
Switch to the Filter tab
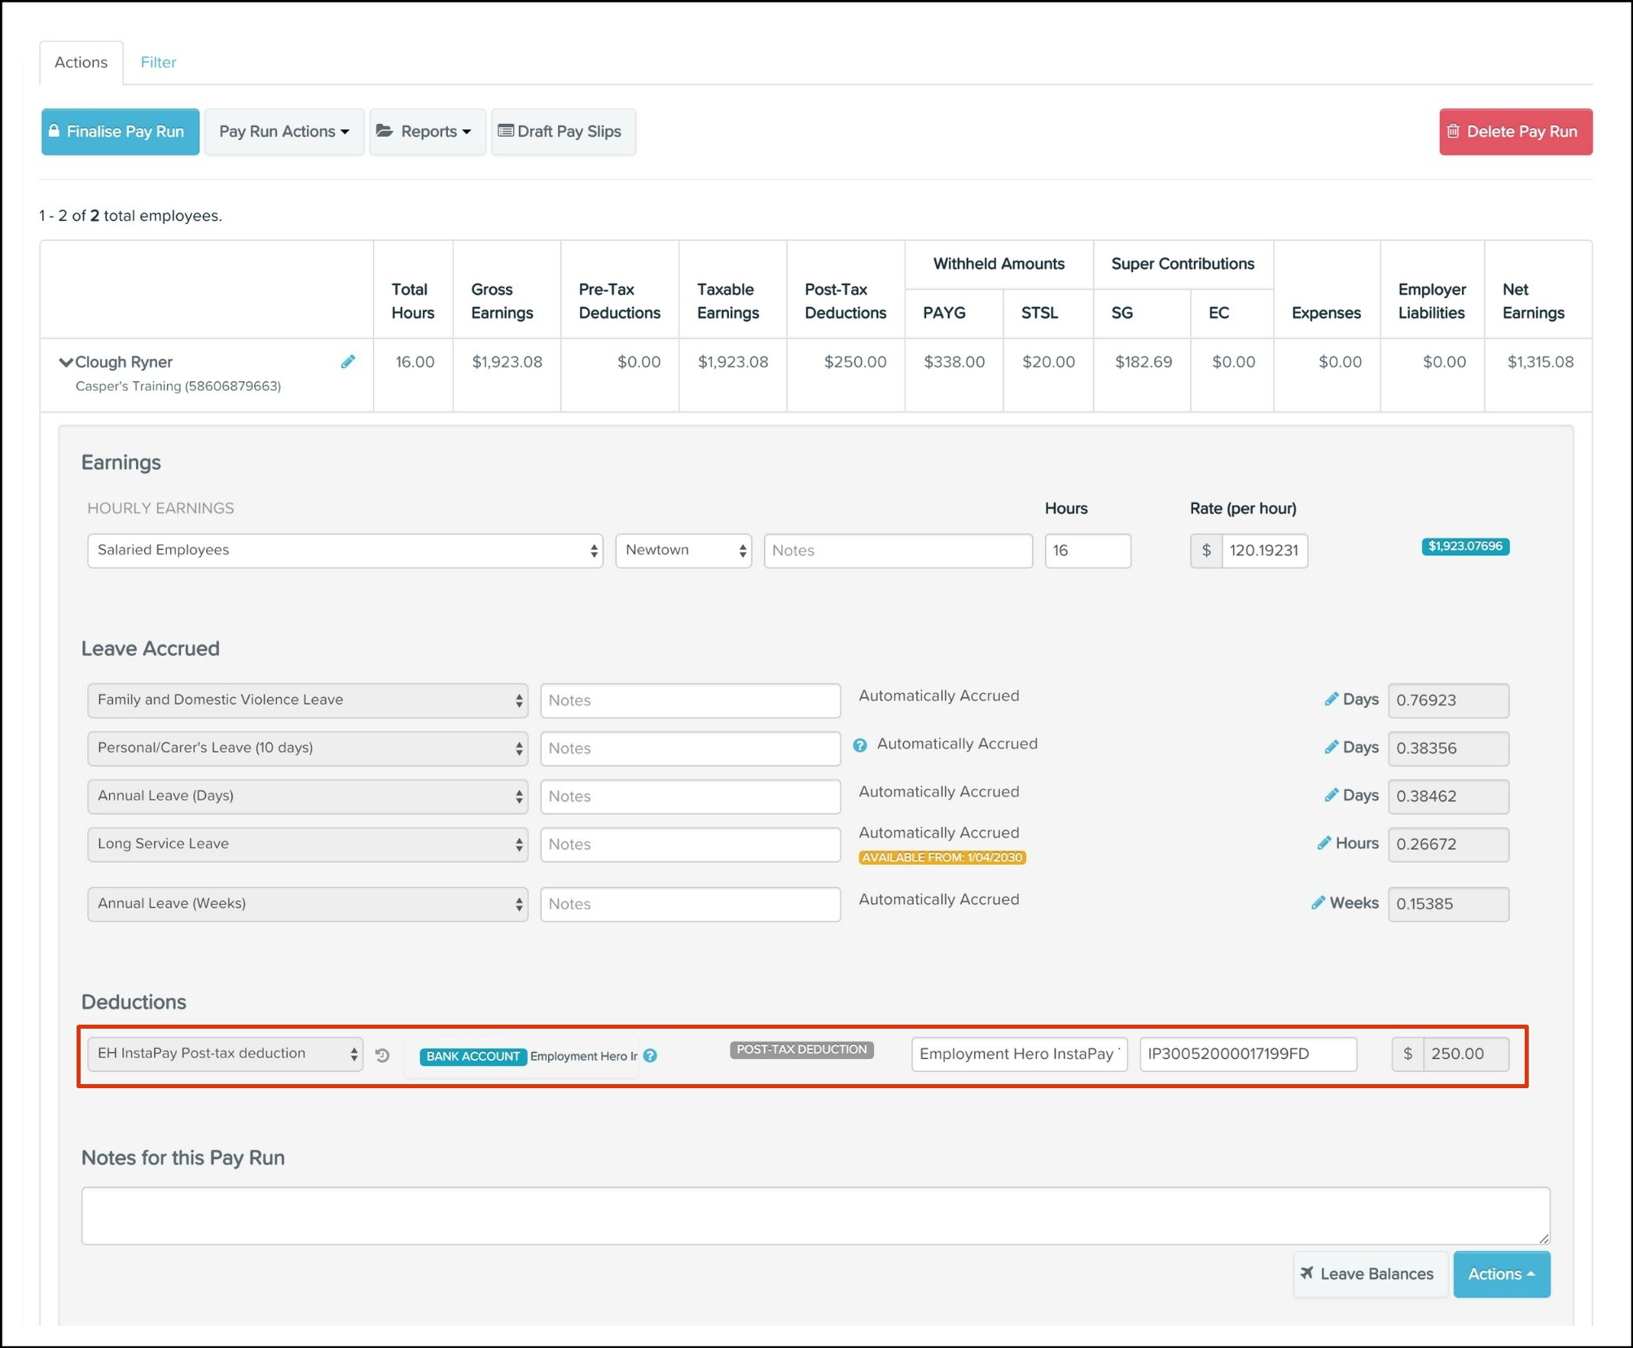point(158,63)
